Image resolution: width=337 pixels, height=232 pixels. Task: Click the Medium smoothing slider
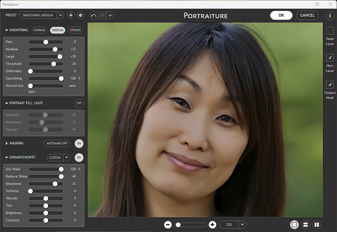[46, 49]
